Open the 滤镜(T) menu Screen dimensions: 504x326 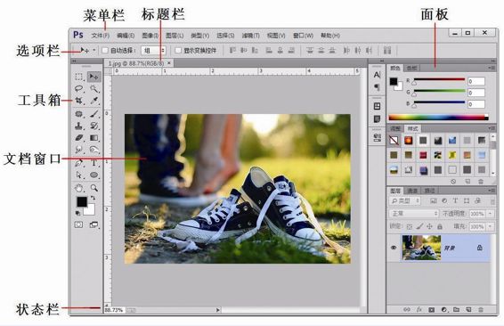pyautogui.click(x=251, y=36)
